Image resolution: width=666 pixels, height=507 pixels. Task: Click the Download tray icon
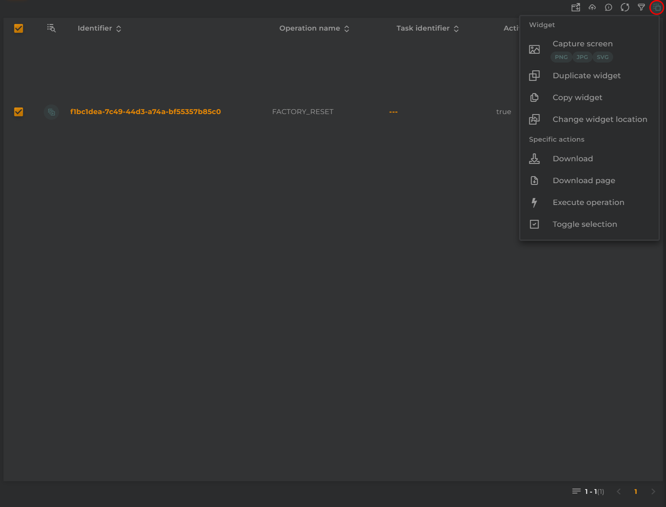pyautogui.click(x=534, y=159)
